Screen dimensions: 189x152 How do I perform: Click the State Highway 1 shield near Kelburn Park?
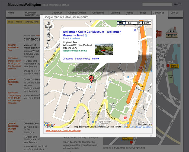(125, 118)
